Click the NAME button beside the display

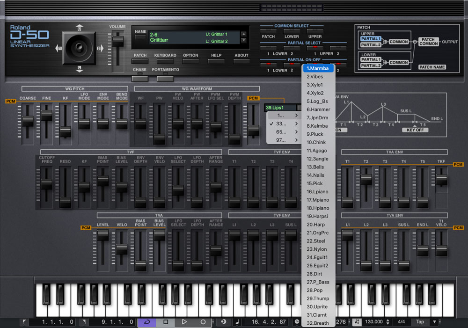click(140, 37)
